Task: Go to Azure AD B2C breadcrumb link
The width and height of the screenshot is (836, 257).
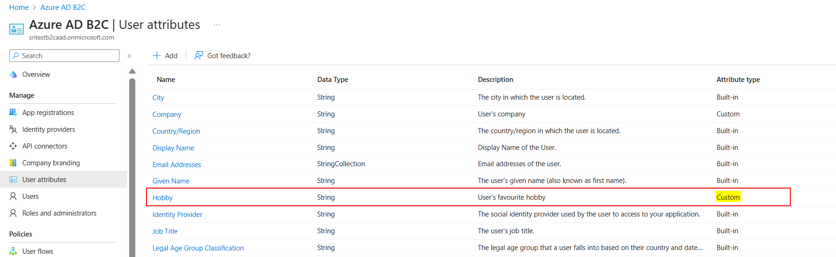Action: (x=63, y=7)
